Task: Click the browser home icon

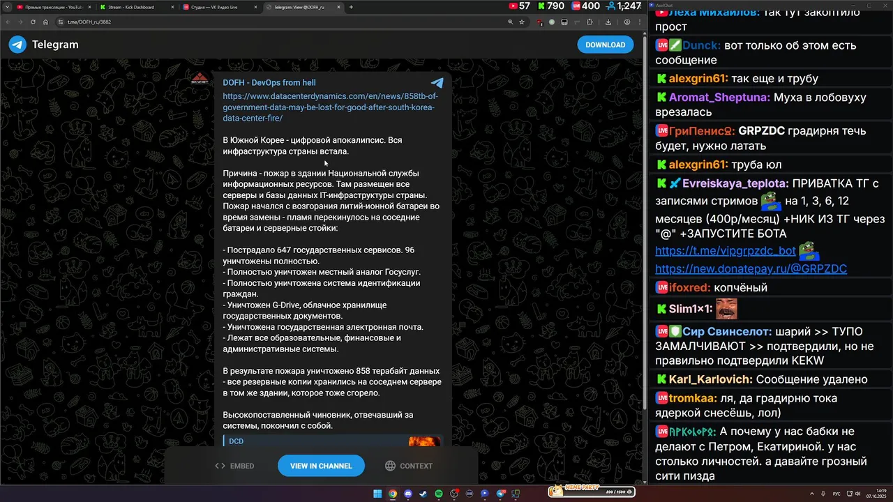Action: 45,22
